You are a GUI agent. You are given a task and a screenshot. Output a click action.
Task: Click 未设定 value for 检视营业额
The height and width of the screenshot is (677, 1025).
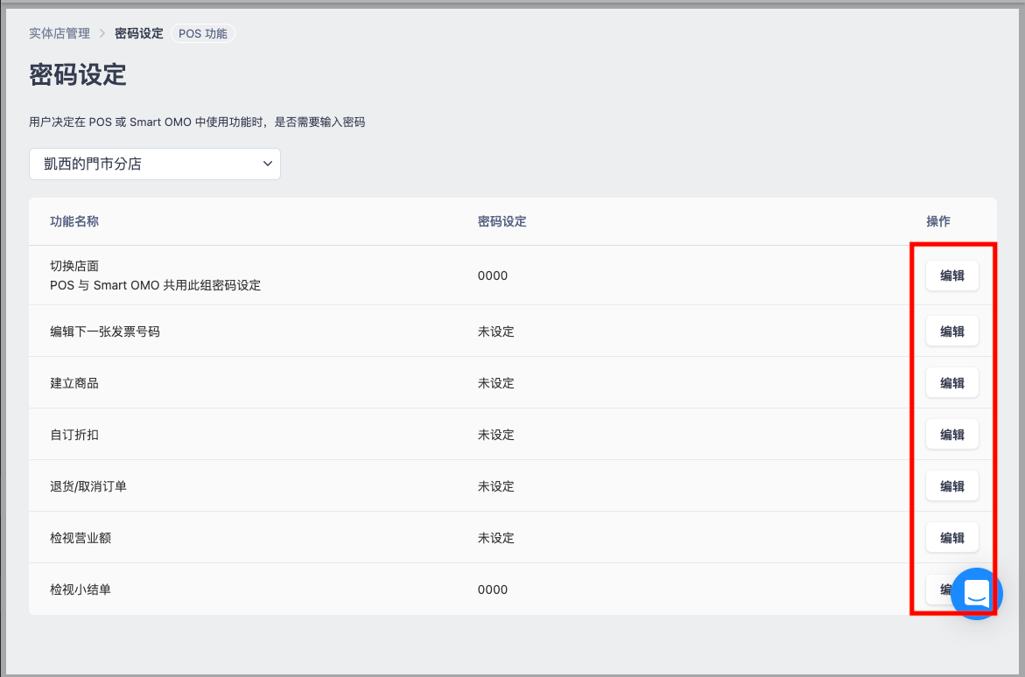[x=496, y=538]
